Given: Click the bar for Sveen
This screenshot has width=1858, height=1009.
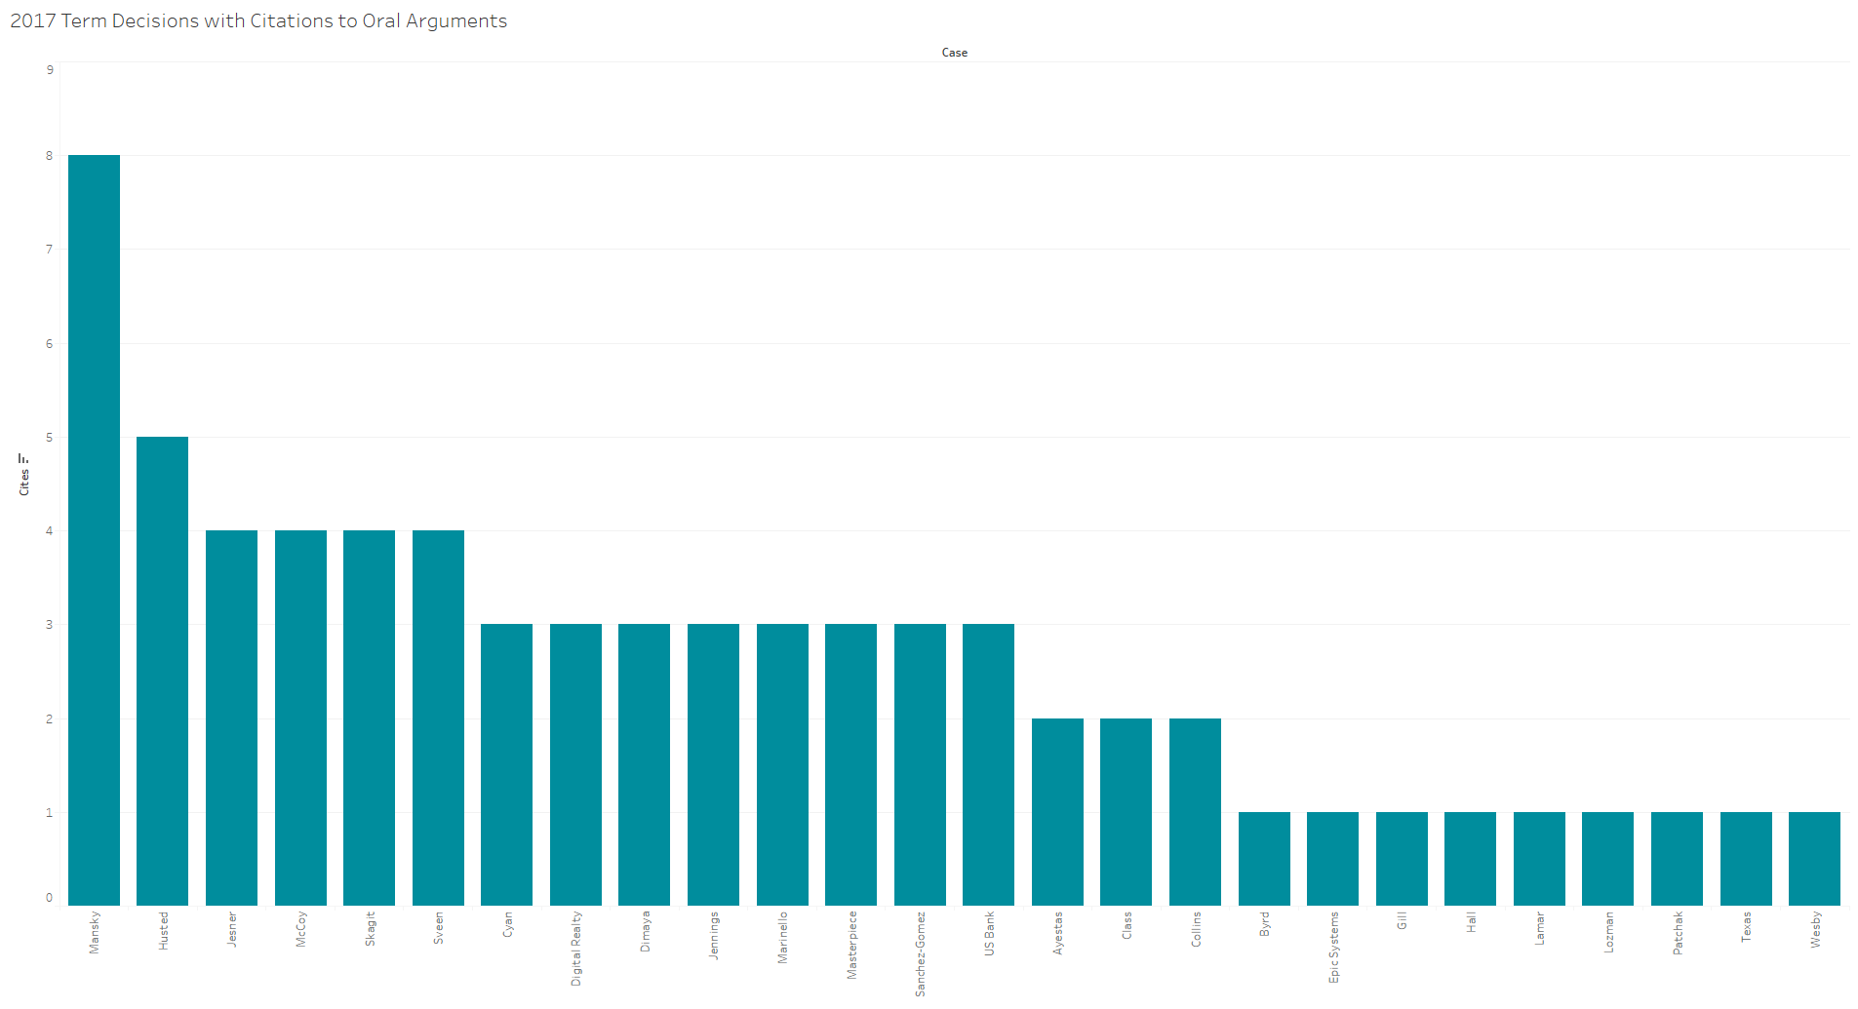Looking at the screenshot, I should tap(438, 718).
